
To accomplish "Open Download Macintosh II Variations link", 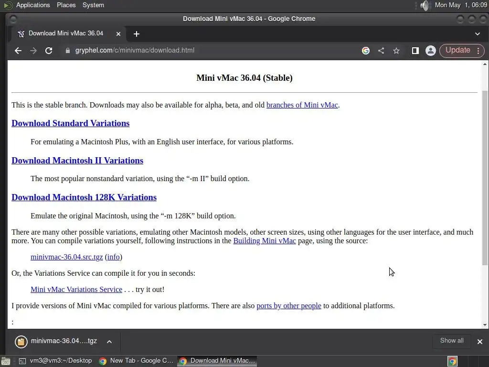I will click(77, 161).
